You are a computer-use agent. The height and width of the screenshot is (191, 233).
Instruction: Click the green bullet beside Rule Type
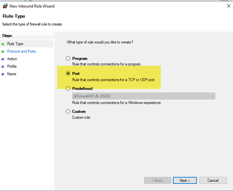coord(3,44)
